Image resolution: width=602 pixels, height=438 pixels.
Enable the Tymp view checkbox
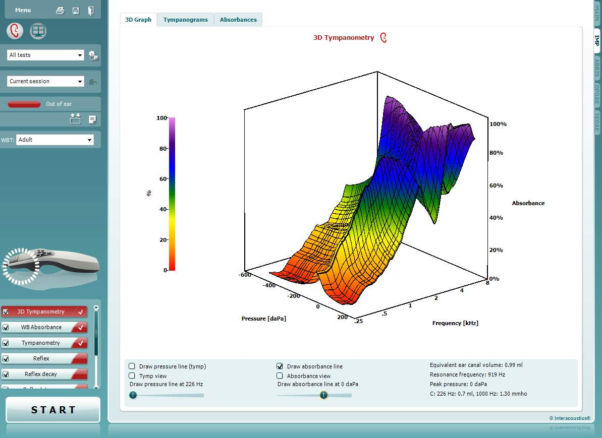tap(132, 376)
